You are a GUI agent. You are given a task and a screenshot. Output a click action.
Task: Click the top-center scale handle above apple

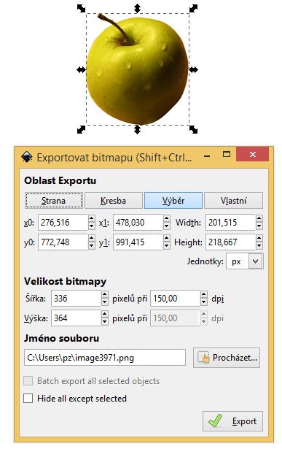(137, 8)
